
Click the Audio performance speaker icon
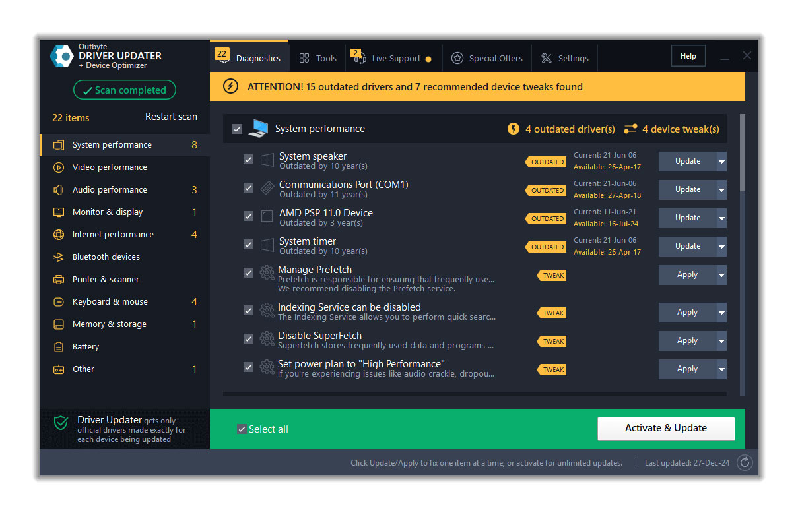[x=59, y=190]
